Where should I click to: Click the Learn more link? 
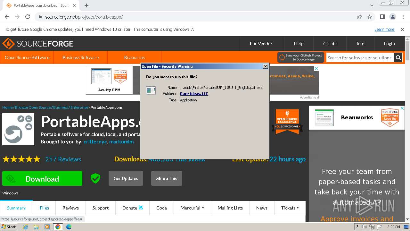[384, 30]
